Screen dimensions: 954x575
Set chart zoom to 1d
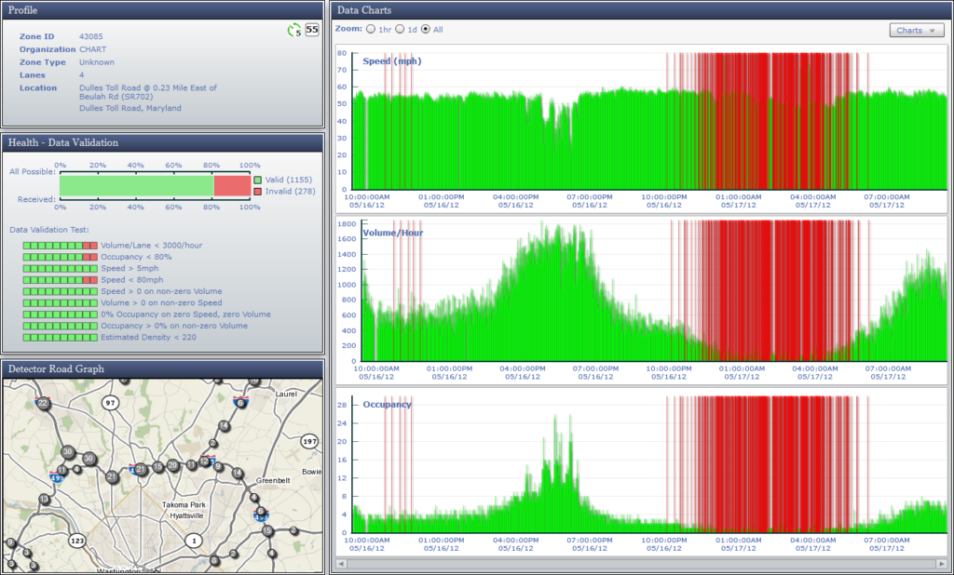coord(400,29)
